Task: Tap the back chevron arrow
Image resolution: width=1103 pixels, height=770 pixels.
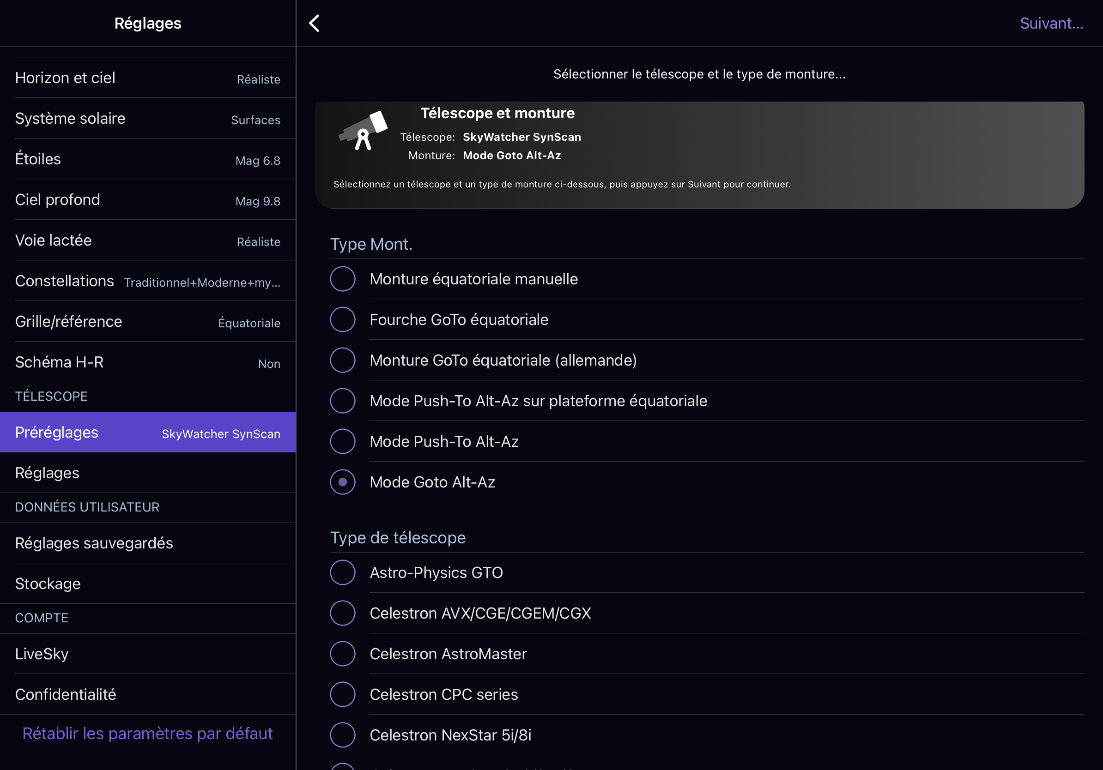Action: [314, 23]
